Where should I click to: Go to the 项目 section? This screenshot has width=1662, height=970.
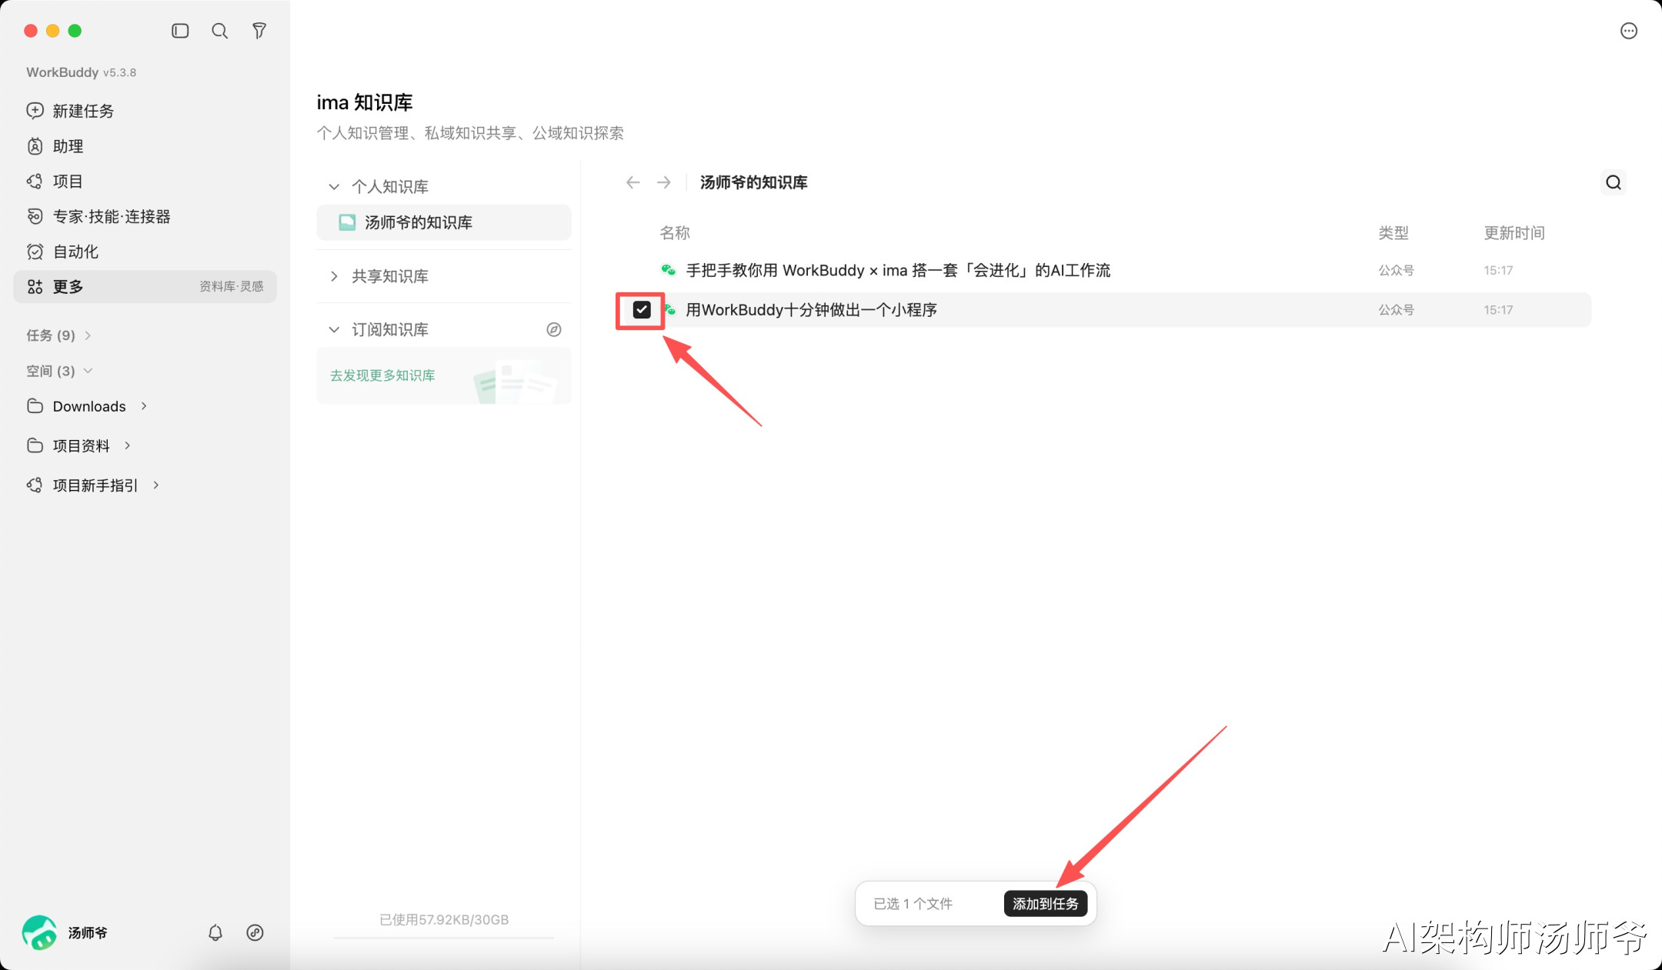coord(145,182)
